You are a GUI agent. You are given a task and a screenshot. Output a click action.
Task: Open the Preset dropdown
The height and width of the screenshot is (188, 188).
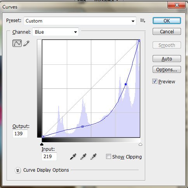[x=80, y=21]
